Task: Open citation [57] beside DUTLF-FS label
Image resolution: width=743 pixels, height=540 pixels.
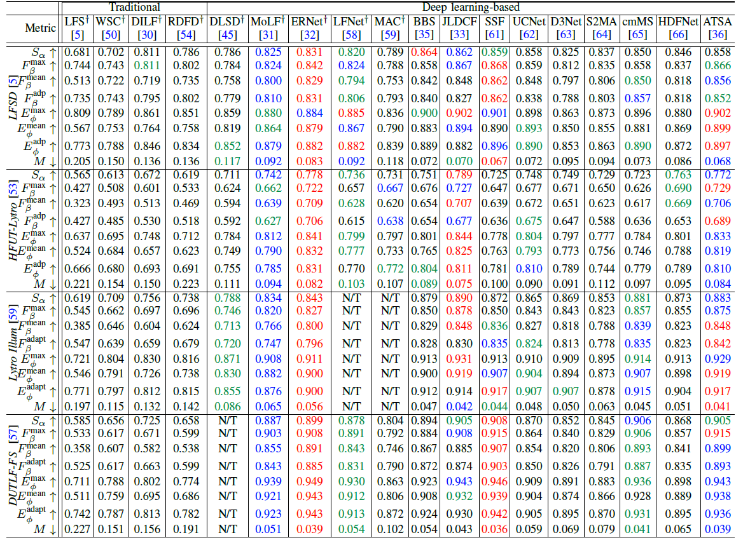Action: point(14,433)
